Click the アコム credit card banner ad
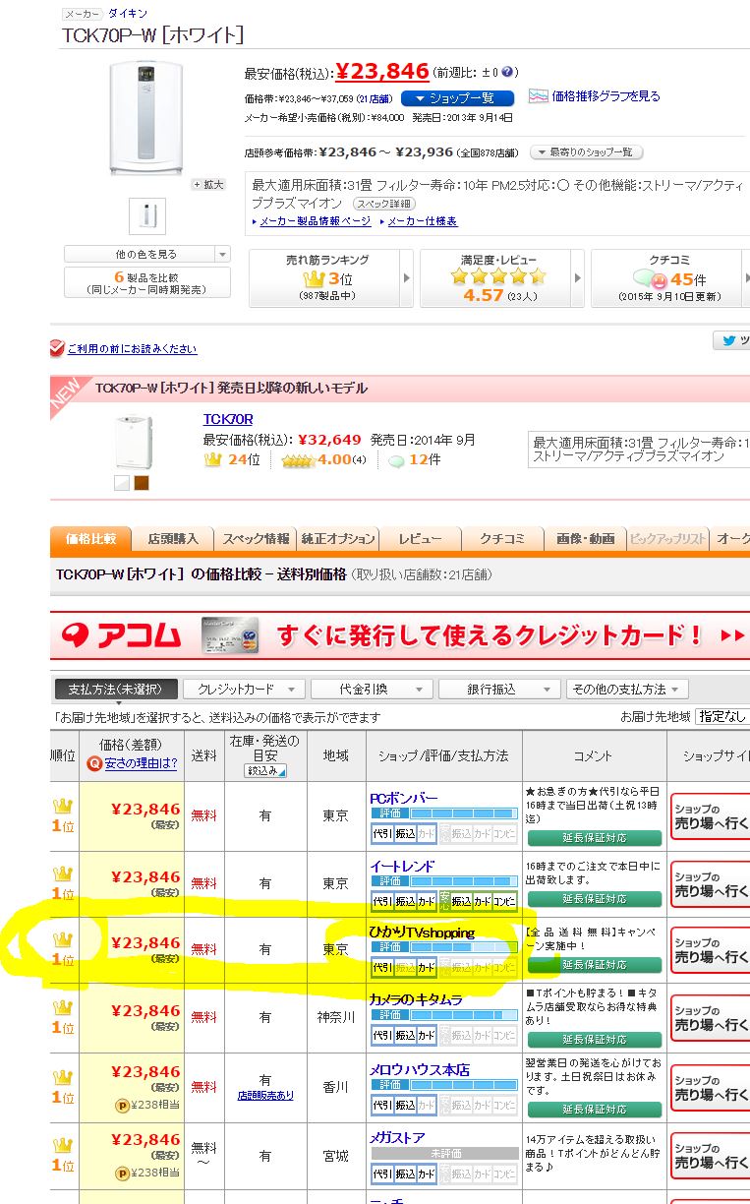Screen dimensions: 750x1204 400,635
